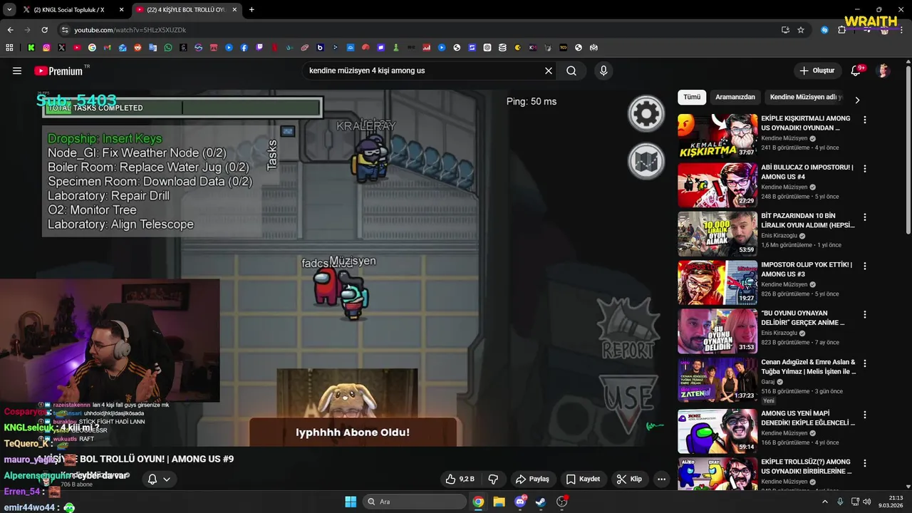
Task: Open ABİ BULUCAZ O IMPOSTORU video thumbnail
Action: [x=717, y=185]
